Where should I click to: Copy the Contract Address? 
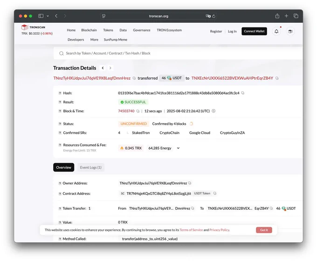tap(215, 193)
